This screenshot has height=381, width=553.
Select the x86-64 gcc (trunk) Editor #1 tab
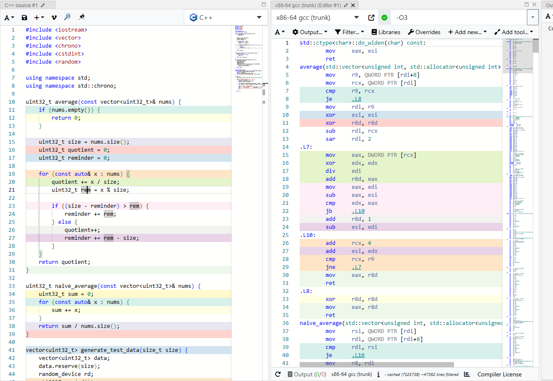point(308,5)
